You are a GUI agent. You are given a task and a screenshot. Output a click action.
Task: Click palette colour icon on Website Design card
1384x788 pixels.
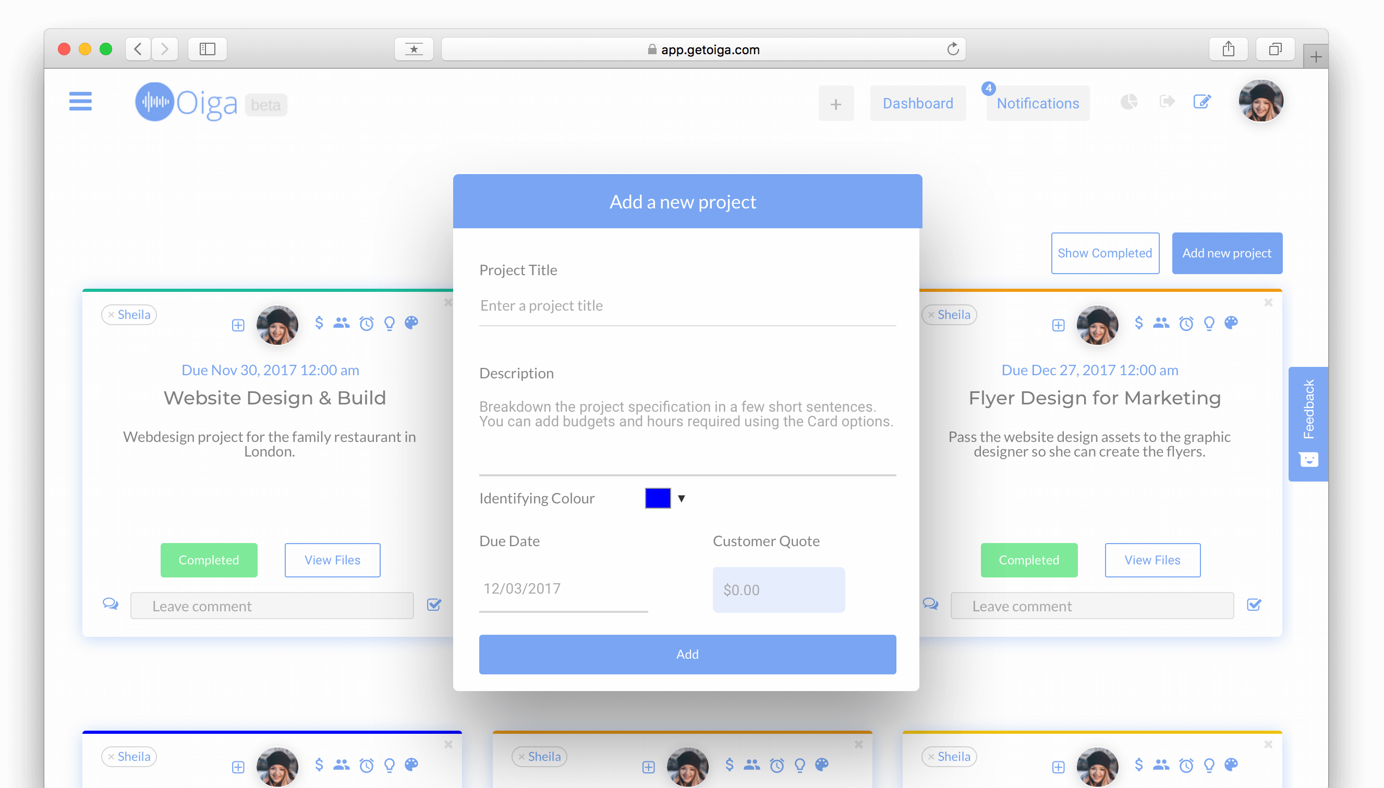click(411, 323)
